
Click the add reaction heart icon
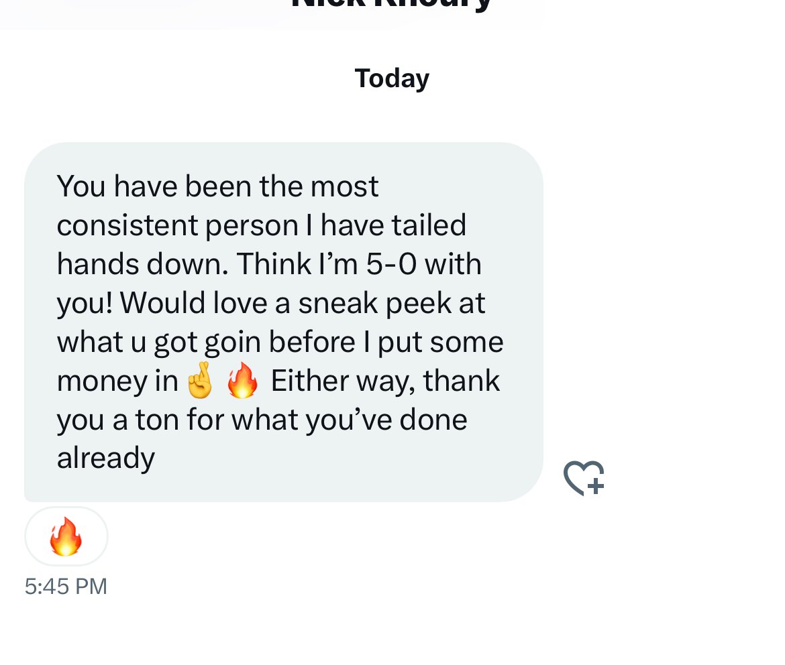[584, 478]
